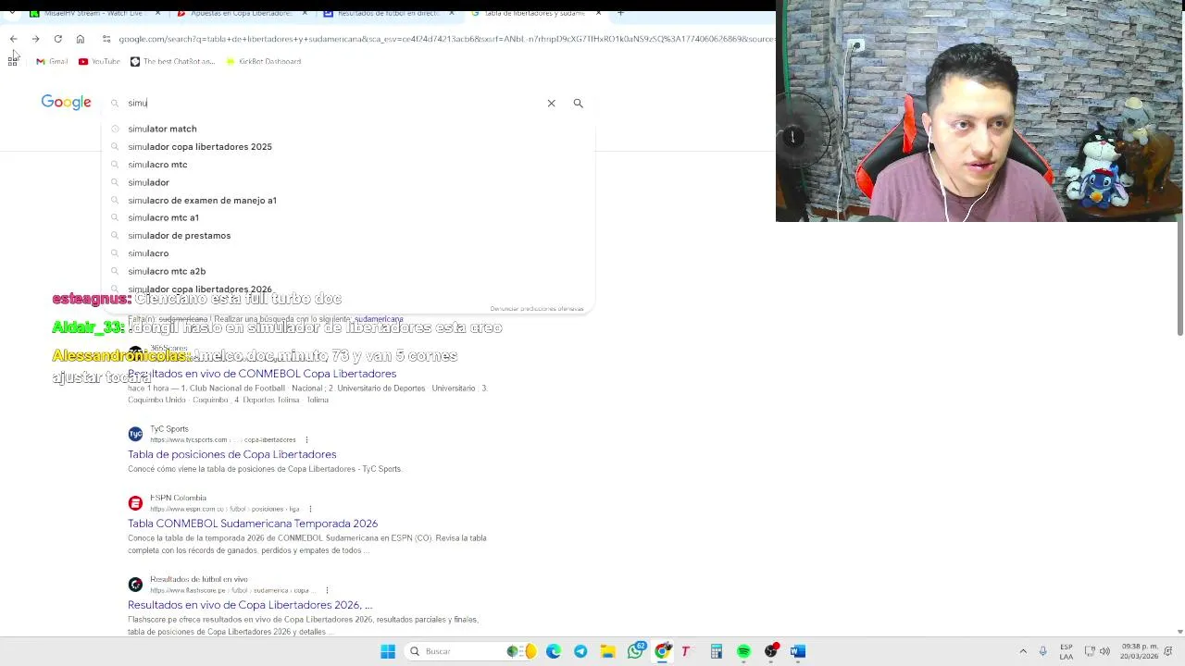Go back with the browser back arrow
Image resolution: width=1185 pixels, height=666 pixels.
click(13, 39)
